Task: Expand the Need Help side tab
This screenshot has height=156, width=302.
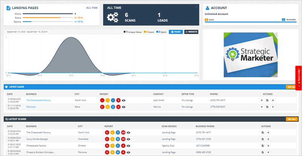Action: [299, 77]
